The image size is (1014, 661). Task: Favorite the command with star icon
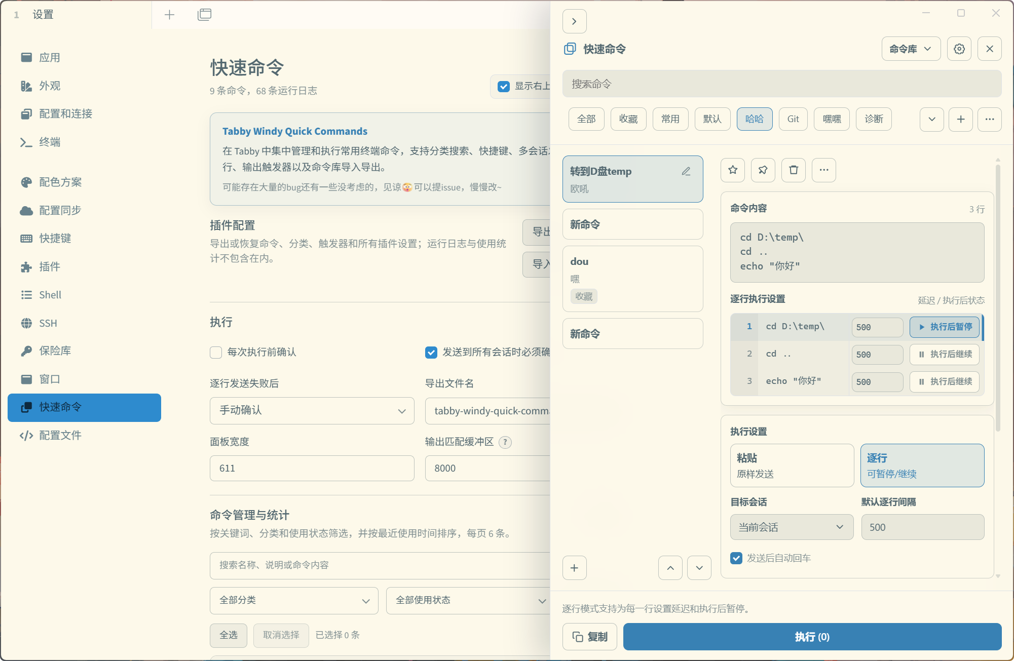pyautogui.click(x=733, y=170)
